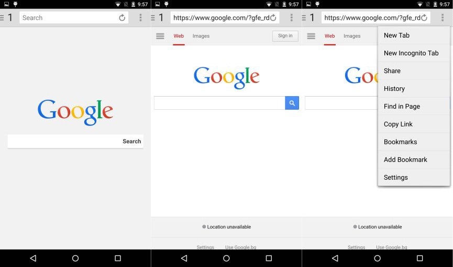Viewport: 453px width, 267px height.
Task: Focus the Search address field on left screen
Action: 69,18
